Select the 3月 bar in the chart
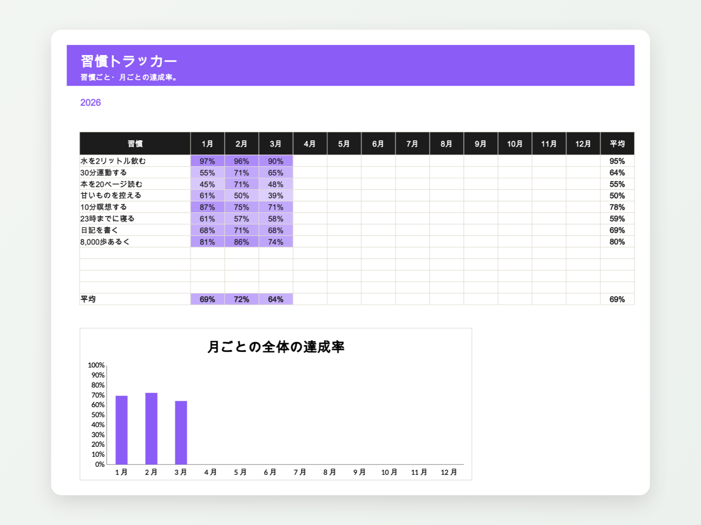Viewport: 701px width, 525px height. [181, 433]
